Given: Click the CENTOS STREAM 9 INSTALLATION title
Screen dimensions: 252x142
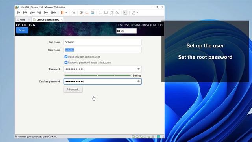Looking at the screenshot, I should (139, 25).
